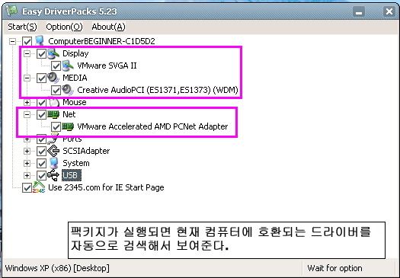Click the System computer icon
Image resolution: width=400 pixels, height=278 pixels.
54,163
